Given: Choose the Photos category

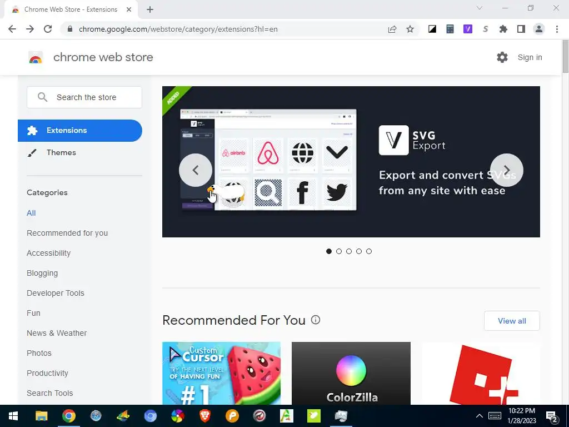Looking at the screenshot, I should (x=39, y=353).
